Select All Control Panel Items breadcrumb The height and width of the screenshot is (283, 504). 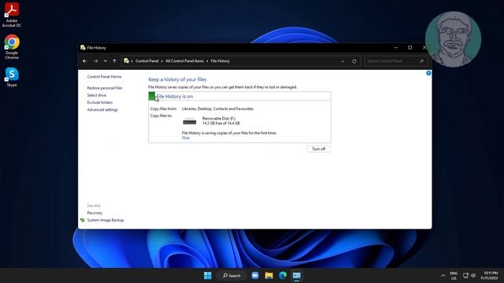coord(184,61)
